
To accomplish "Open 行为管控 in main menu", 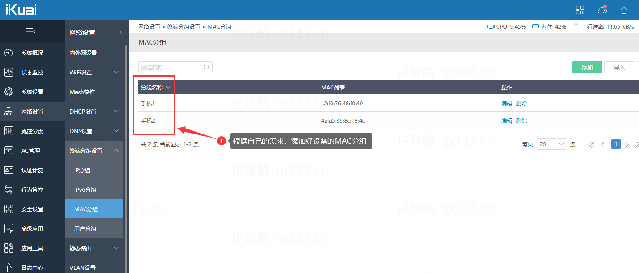I will (x=32, y=189).
